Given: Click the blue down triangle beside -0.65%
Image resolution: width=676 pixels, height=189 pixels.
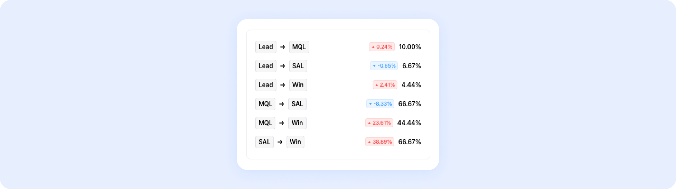Looking at the screenshot, I should [x=374, y=66].
